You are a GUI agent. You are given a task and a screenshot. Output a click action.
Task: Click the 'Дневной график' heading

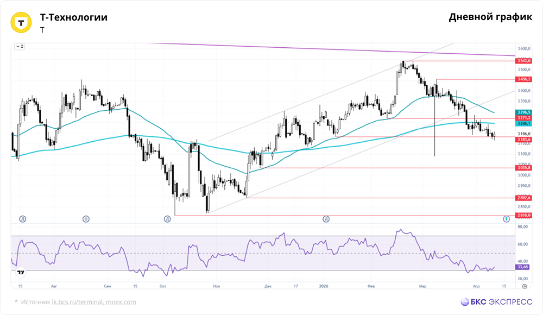pyautogui.click(x=490, y=17)
